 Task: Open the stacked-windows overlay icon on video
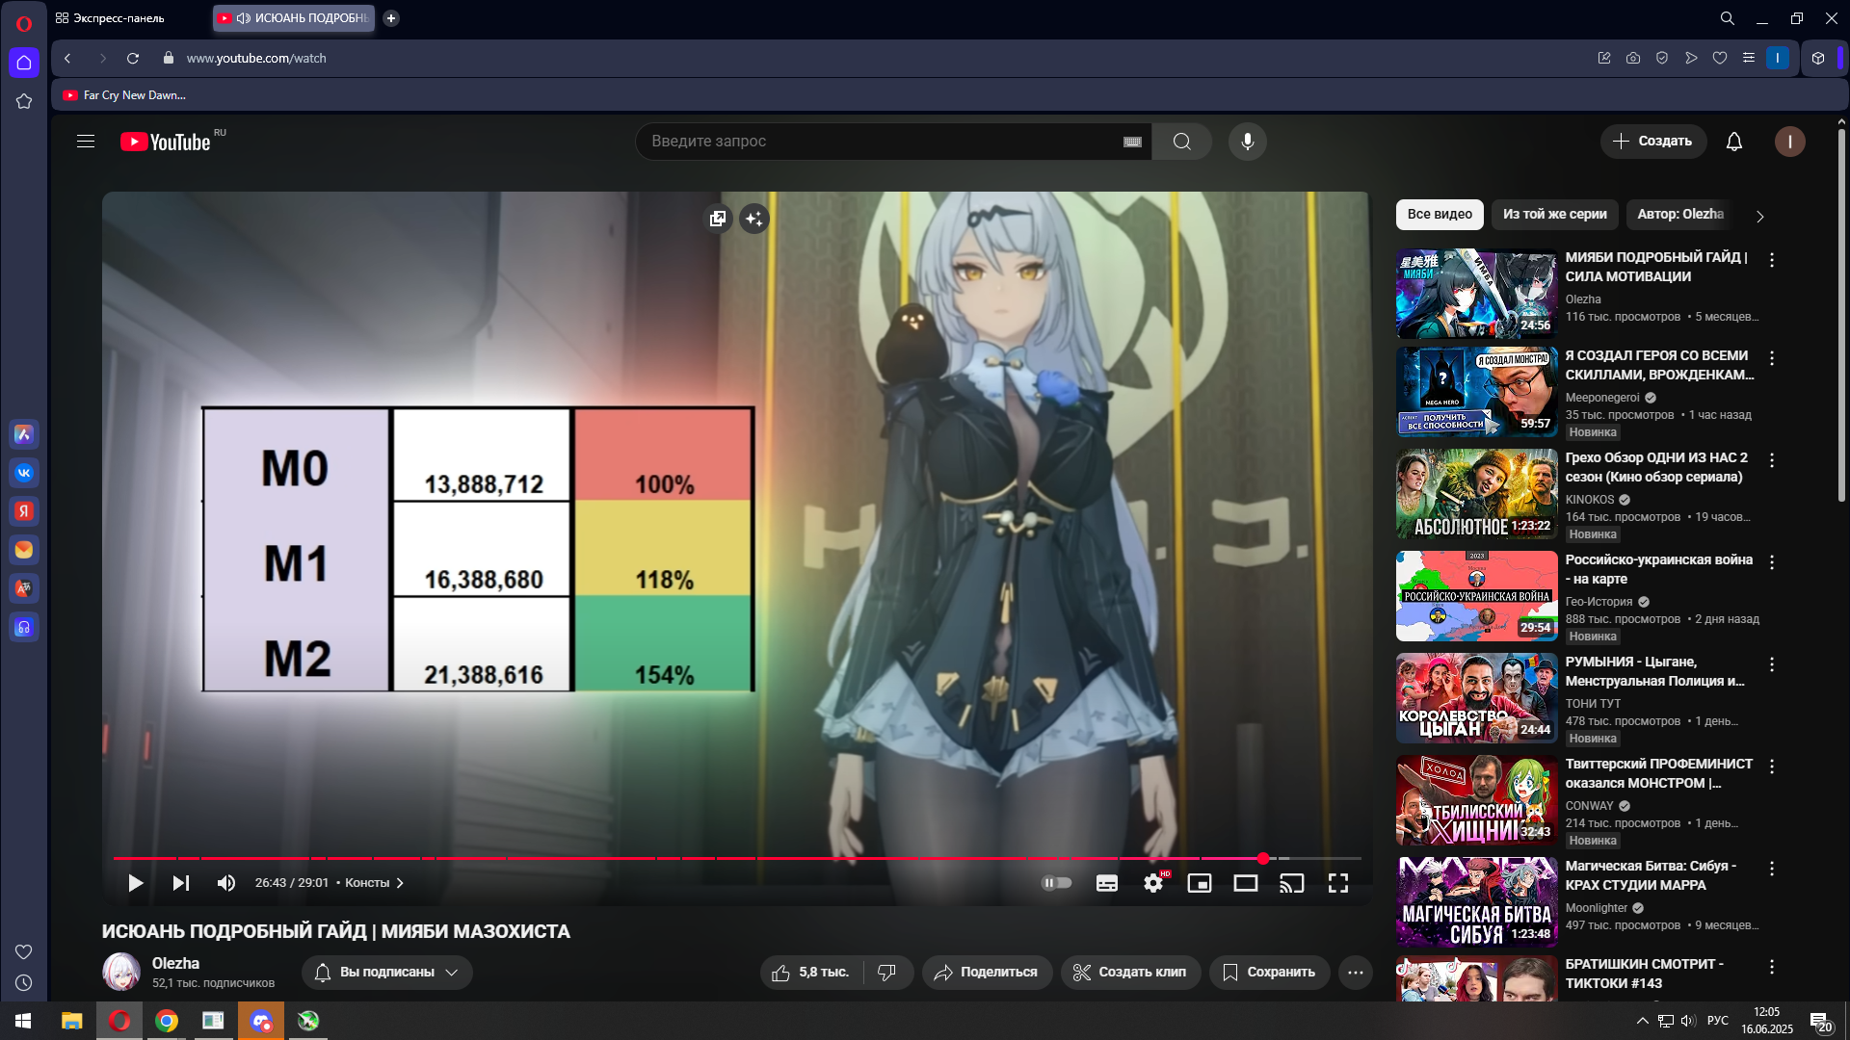[718, 219]
